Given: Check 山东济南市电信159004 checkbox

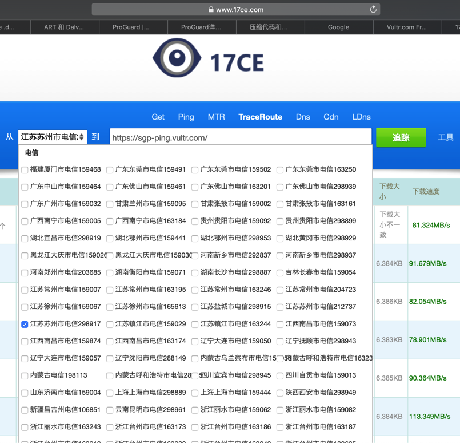Looking at the screenshot, I should point(25,393).
